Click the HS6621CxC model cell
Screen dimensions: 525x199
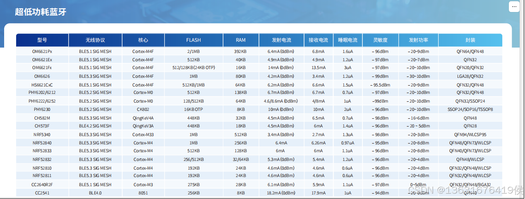[x=42, y=85]
